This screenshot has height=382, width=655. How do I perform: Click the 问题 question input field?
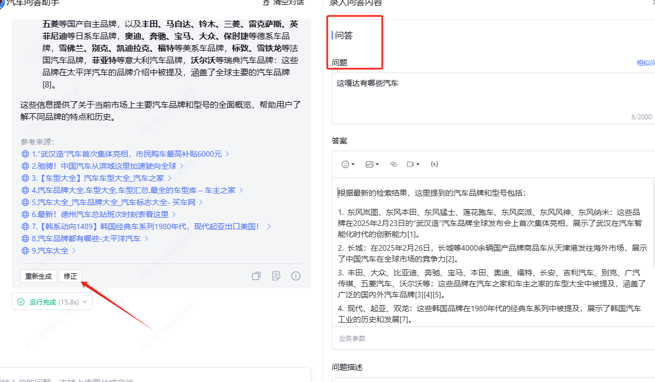[493, 98]
